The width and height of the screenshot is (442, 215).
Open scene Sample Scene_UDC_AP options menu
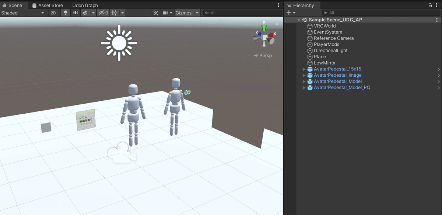(x=437, y=20)
